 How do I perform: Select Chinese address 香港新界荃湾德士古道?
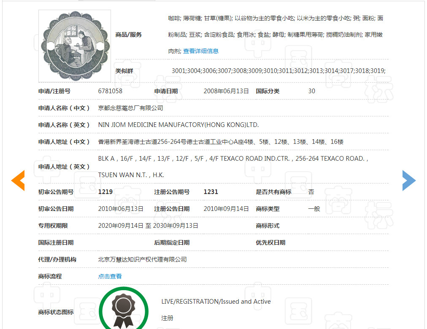221,142
